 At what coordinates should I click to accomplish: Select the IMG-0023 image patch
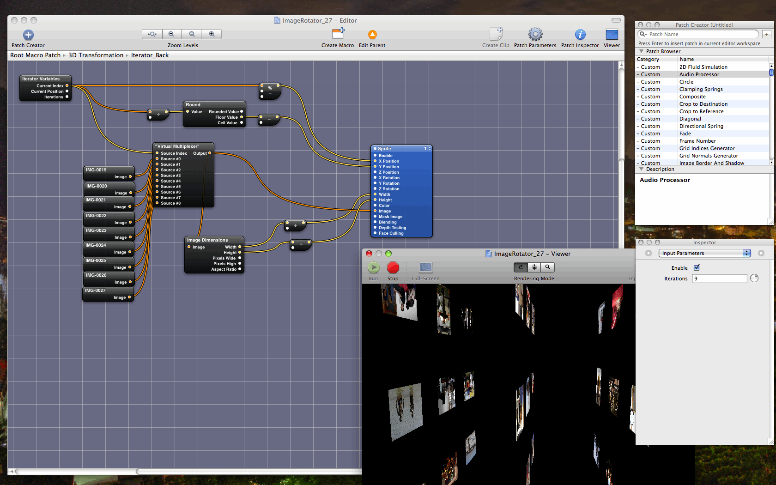click(109, 234)
